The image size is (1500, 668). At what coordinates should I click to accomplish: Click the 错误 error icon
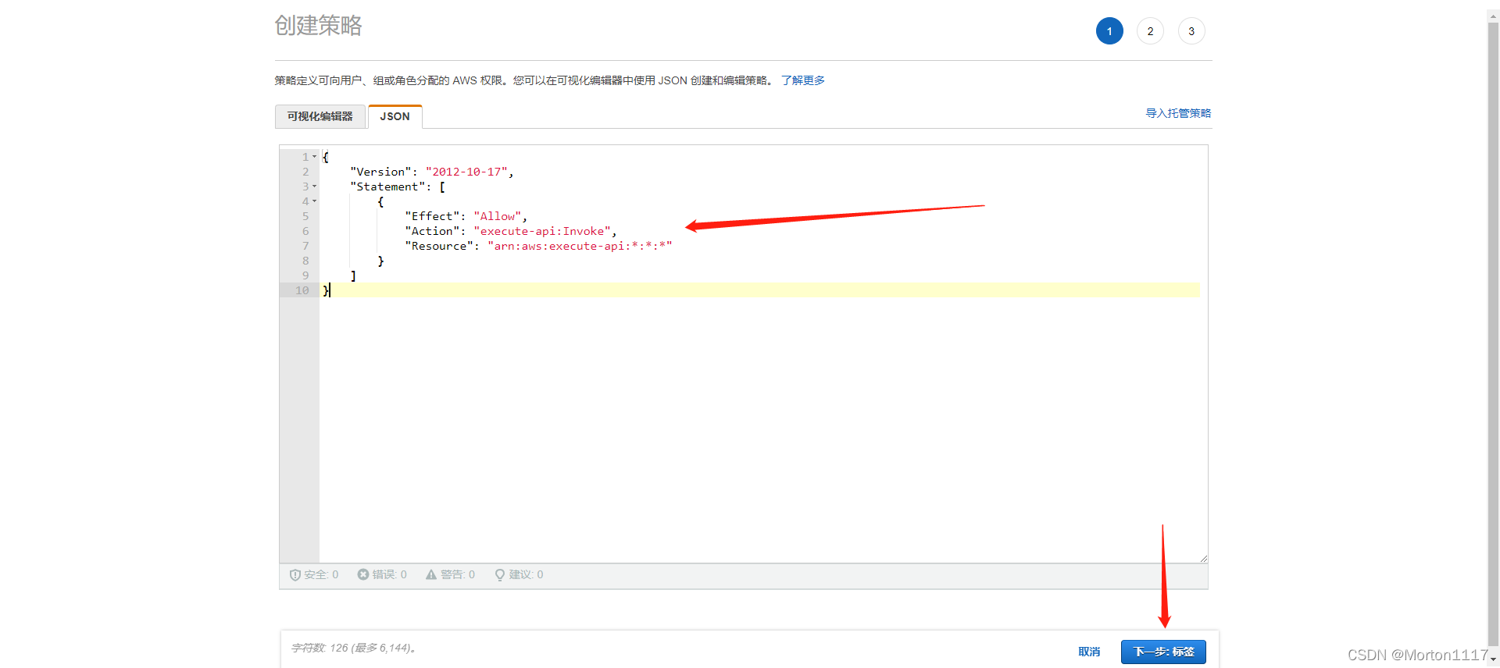363,574
